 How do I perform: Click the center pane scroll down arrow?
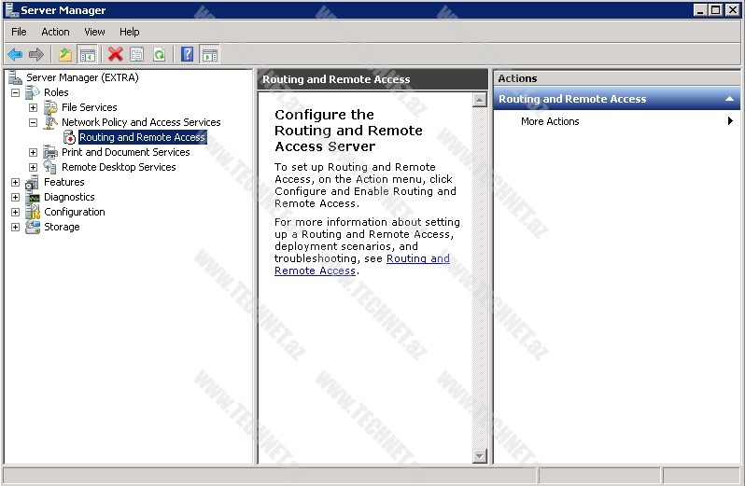pyautogui.click(x=480, y=456)
